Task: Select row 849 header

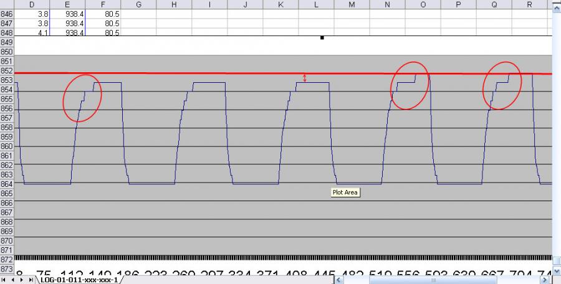Action: click(x=7, y=42)
